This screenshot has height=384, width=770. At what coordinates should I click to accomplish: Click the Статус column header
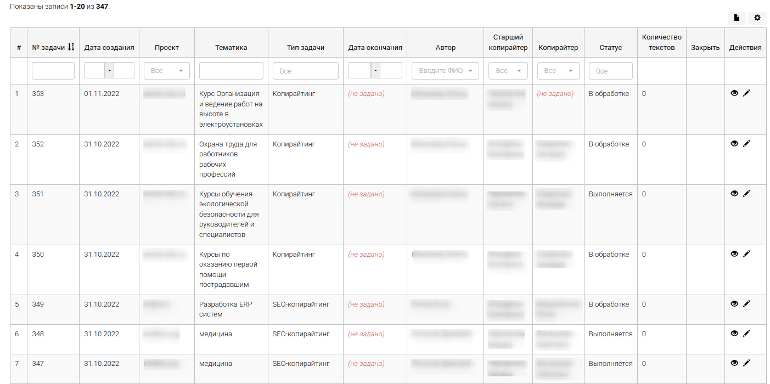[x=610, y=48]
